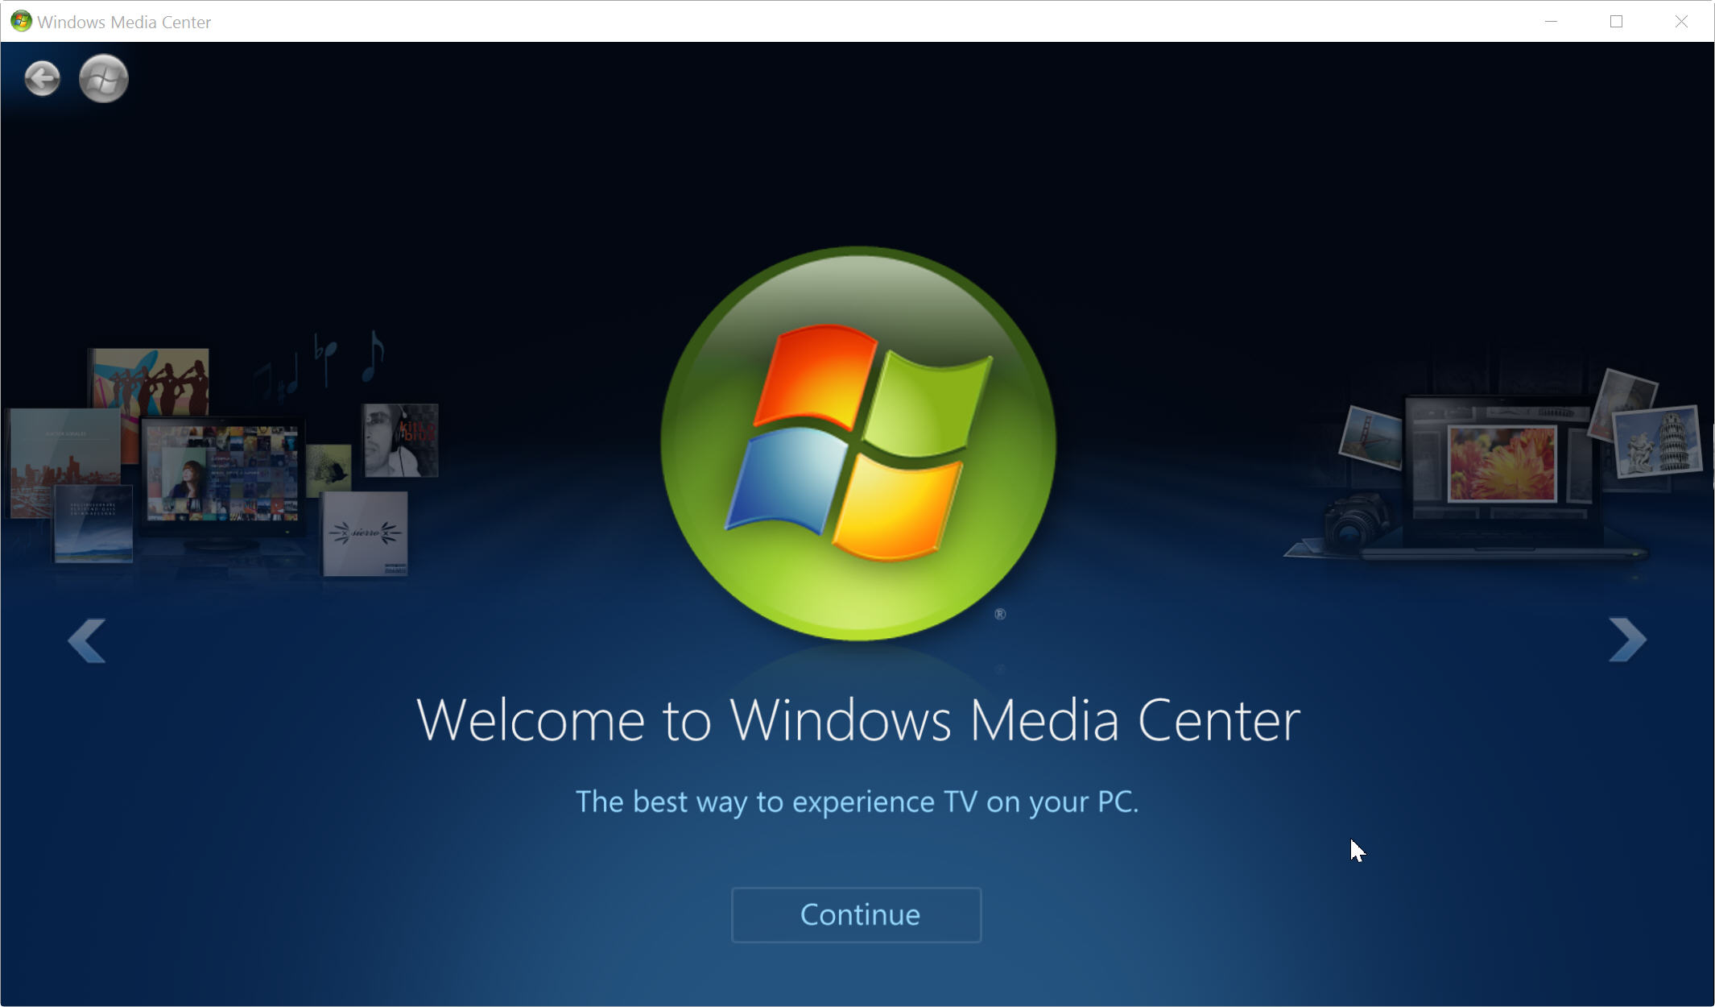Close the Windows Media Center window
The image size is (1715, 1007).
click(x=1681, y=22)
